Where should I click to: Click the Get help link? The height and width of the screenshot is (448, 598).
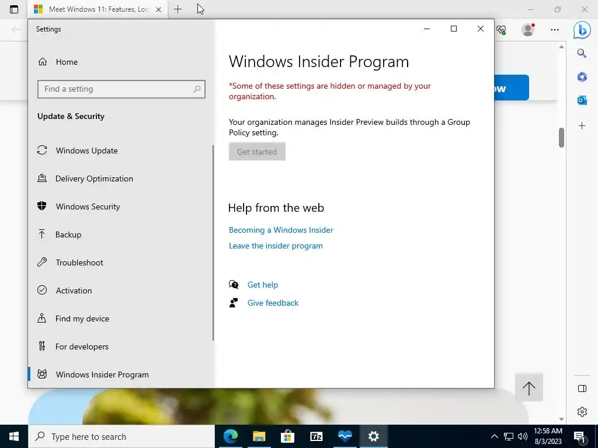point(263,285)
